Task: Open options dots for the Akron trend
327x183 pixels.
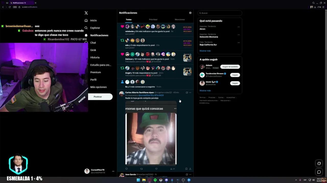Action: pos(239,27)
